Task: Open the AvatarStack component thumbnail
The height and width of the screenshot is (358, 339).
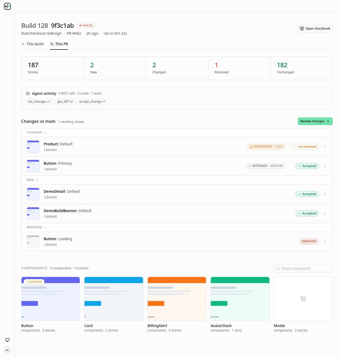Action: pos(240,299)
